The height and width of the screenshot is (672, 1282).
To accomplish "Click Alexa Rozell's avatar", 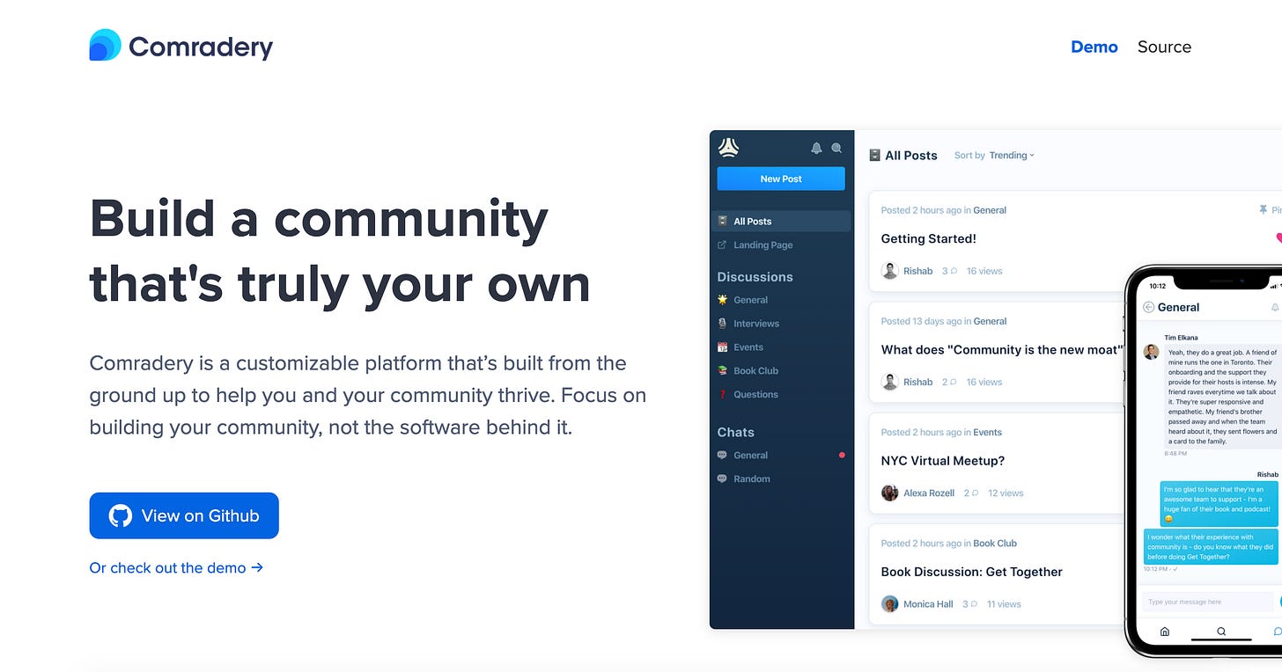I will click(x=889, y=493).
